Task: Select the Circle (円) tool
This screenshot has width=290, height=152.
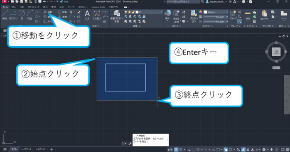Action: pyautogui.click(x=22, y=15)
